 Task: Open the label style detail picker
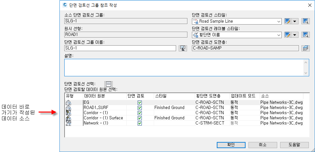click(x=305, y=35)
